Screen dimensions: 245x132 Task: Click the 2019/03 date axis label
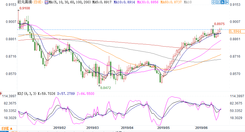92,128
